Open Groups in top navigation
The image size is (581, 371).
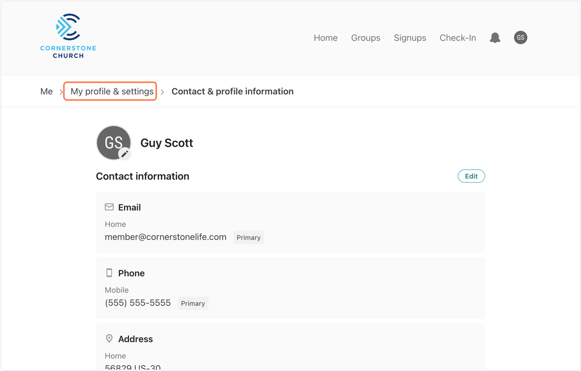click(x=366, y=38)
